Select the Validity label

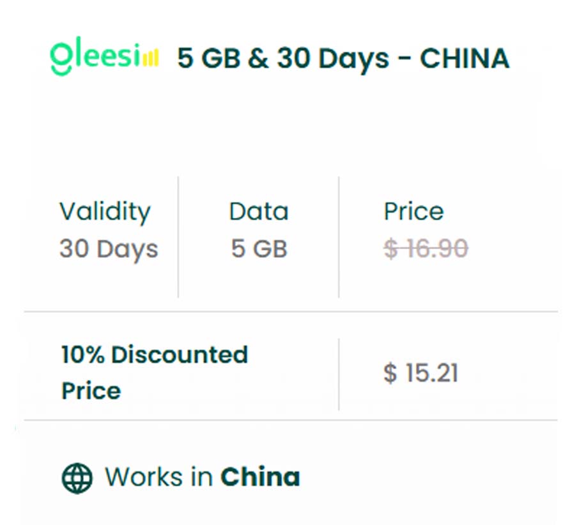click(x=105, y=211)
